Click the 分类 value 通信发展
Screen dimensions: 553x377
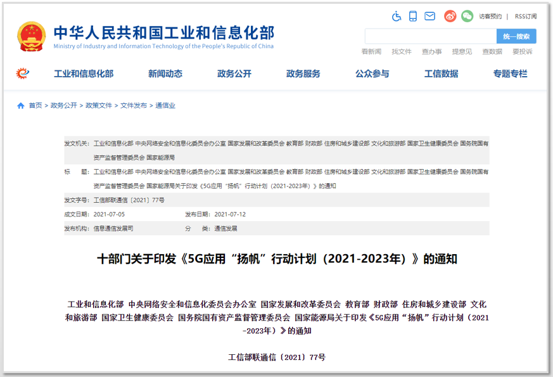pos(226,229)
